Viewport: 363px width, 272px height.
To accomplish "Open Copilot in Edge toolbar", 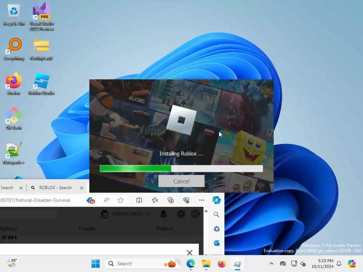I will (x=217, y=200).
